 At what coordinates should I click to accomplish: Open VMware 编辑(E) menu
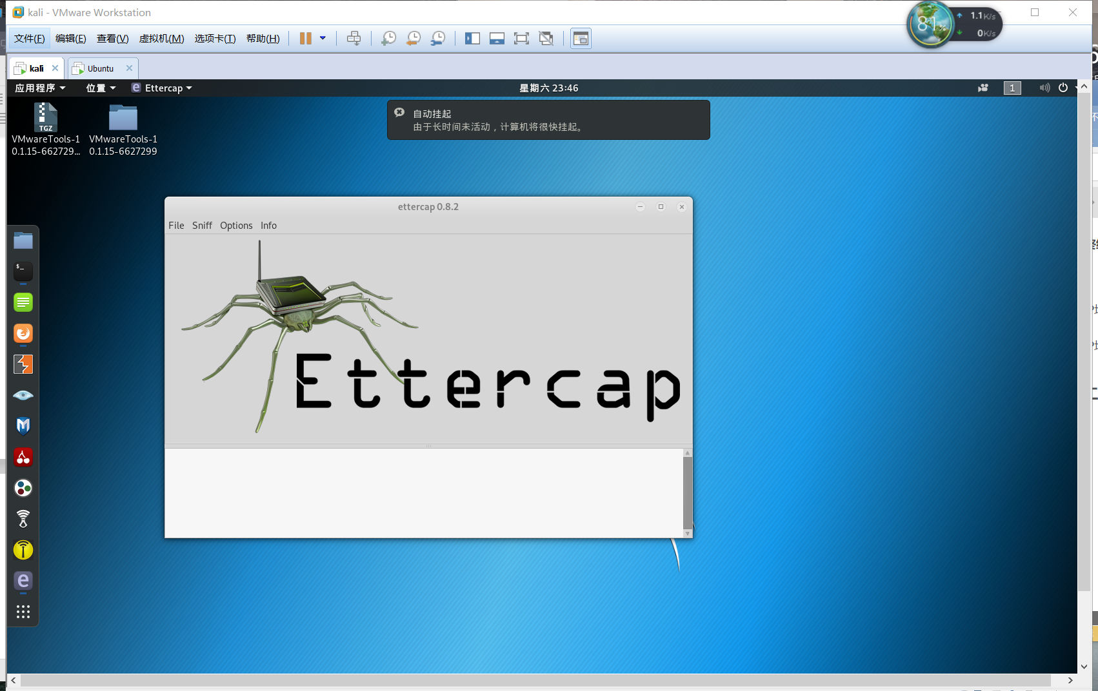coord(71,38)
